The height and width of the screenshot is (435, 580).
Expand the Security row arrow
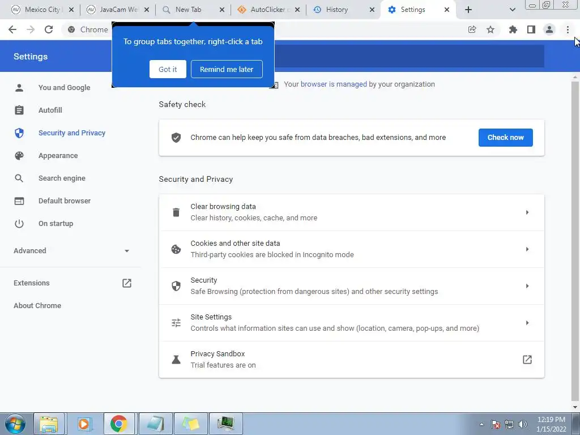pos(527,286)
